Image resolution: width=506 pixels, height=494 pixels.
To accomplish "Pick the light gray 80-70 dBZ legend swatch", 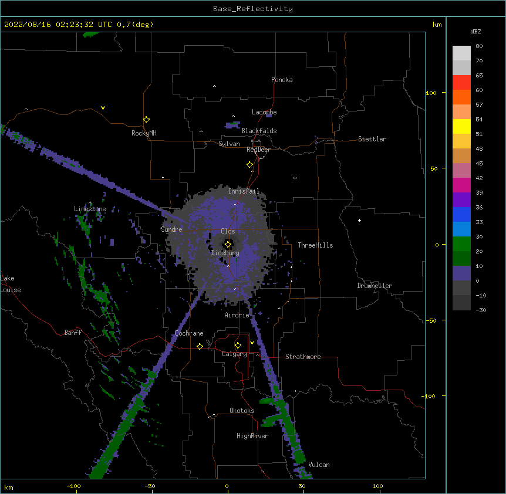I will pos(461,53).
